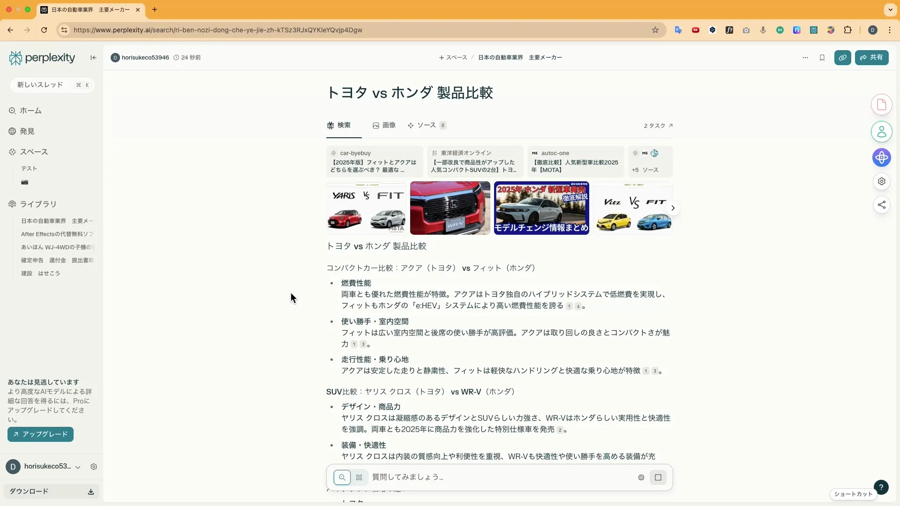The width and height of the screenshot is (900, 506).
Task: Activate Chrome's voice search microphone icon
Action: 763,30
